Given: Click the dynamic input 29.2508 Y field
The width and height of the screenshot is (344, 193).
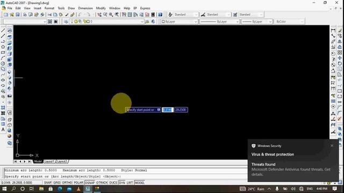Looking at the screenshot, I should pyautogui.click(x=181, y=109).
